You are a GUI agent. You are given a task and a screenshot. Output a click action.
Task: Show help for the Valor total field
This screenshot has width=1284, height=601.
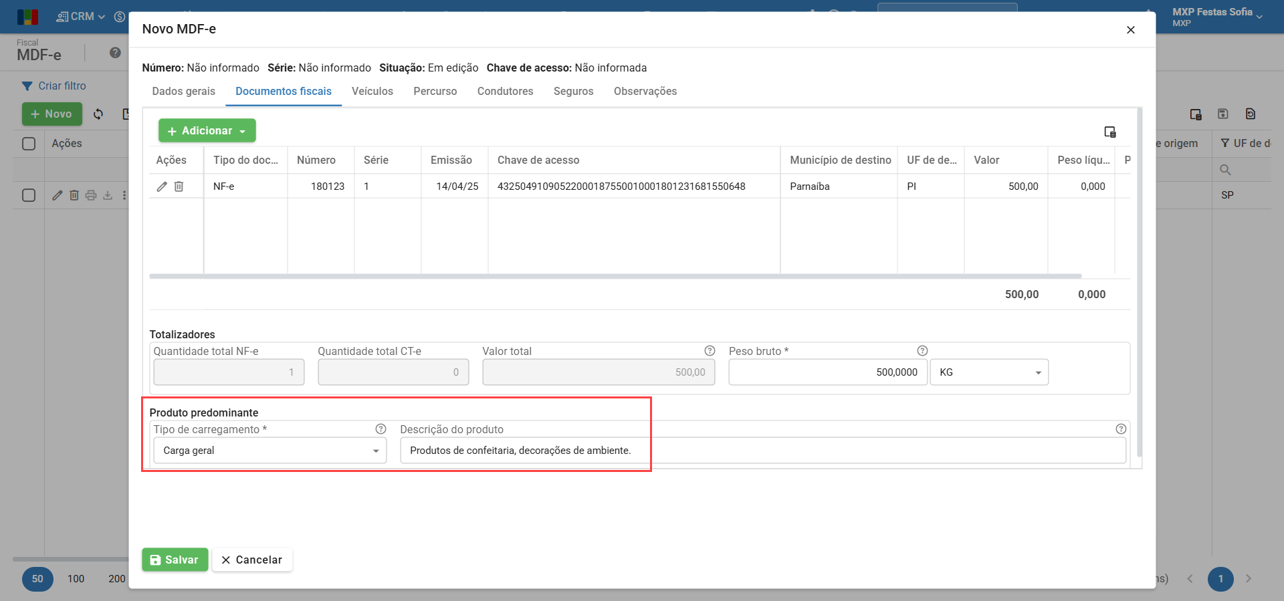(710, 351)
